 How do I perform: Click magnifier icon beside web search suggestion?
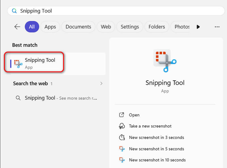18,98
